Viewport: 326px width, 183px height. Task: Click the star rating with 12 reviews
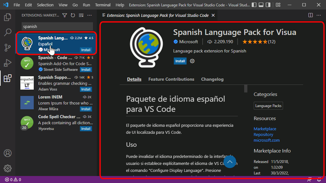pyautogui.click(x=259, y=42)
